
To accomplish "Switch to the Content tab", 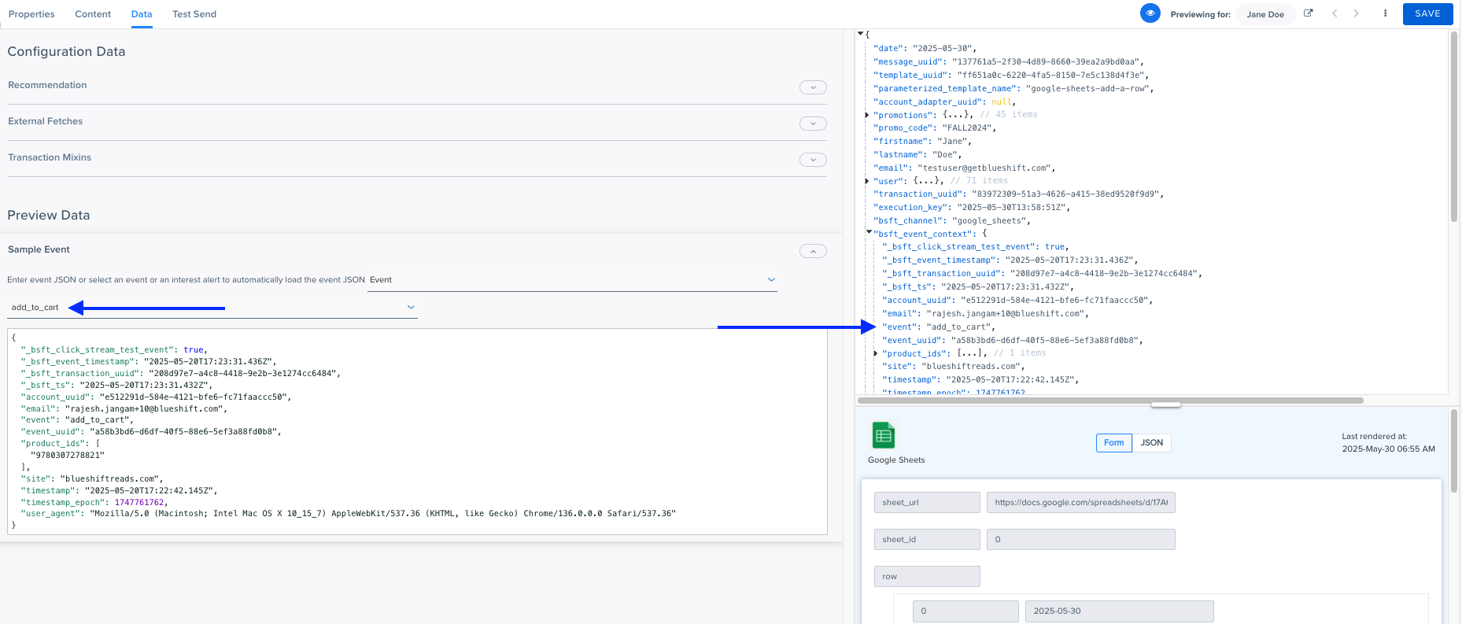I will (x=93, y=14).
